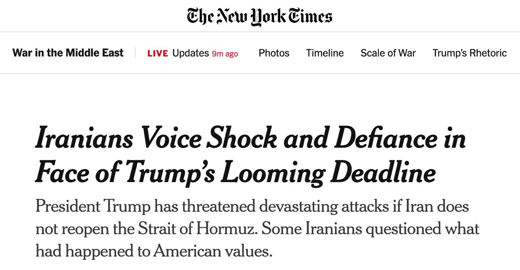Click the red LIVE label
The image size is (520, 270).
click(158, 53)
